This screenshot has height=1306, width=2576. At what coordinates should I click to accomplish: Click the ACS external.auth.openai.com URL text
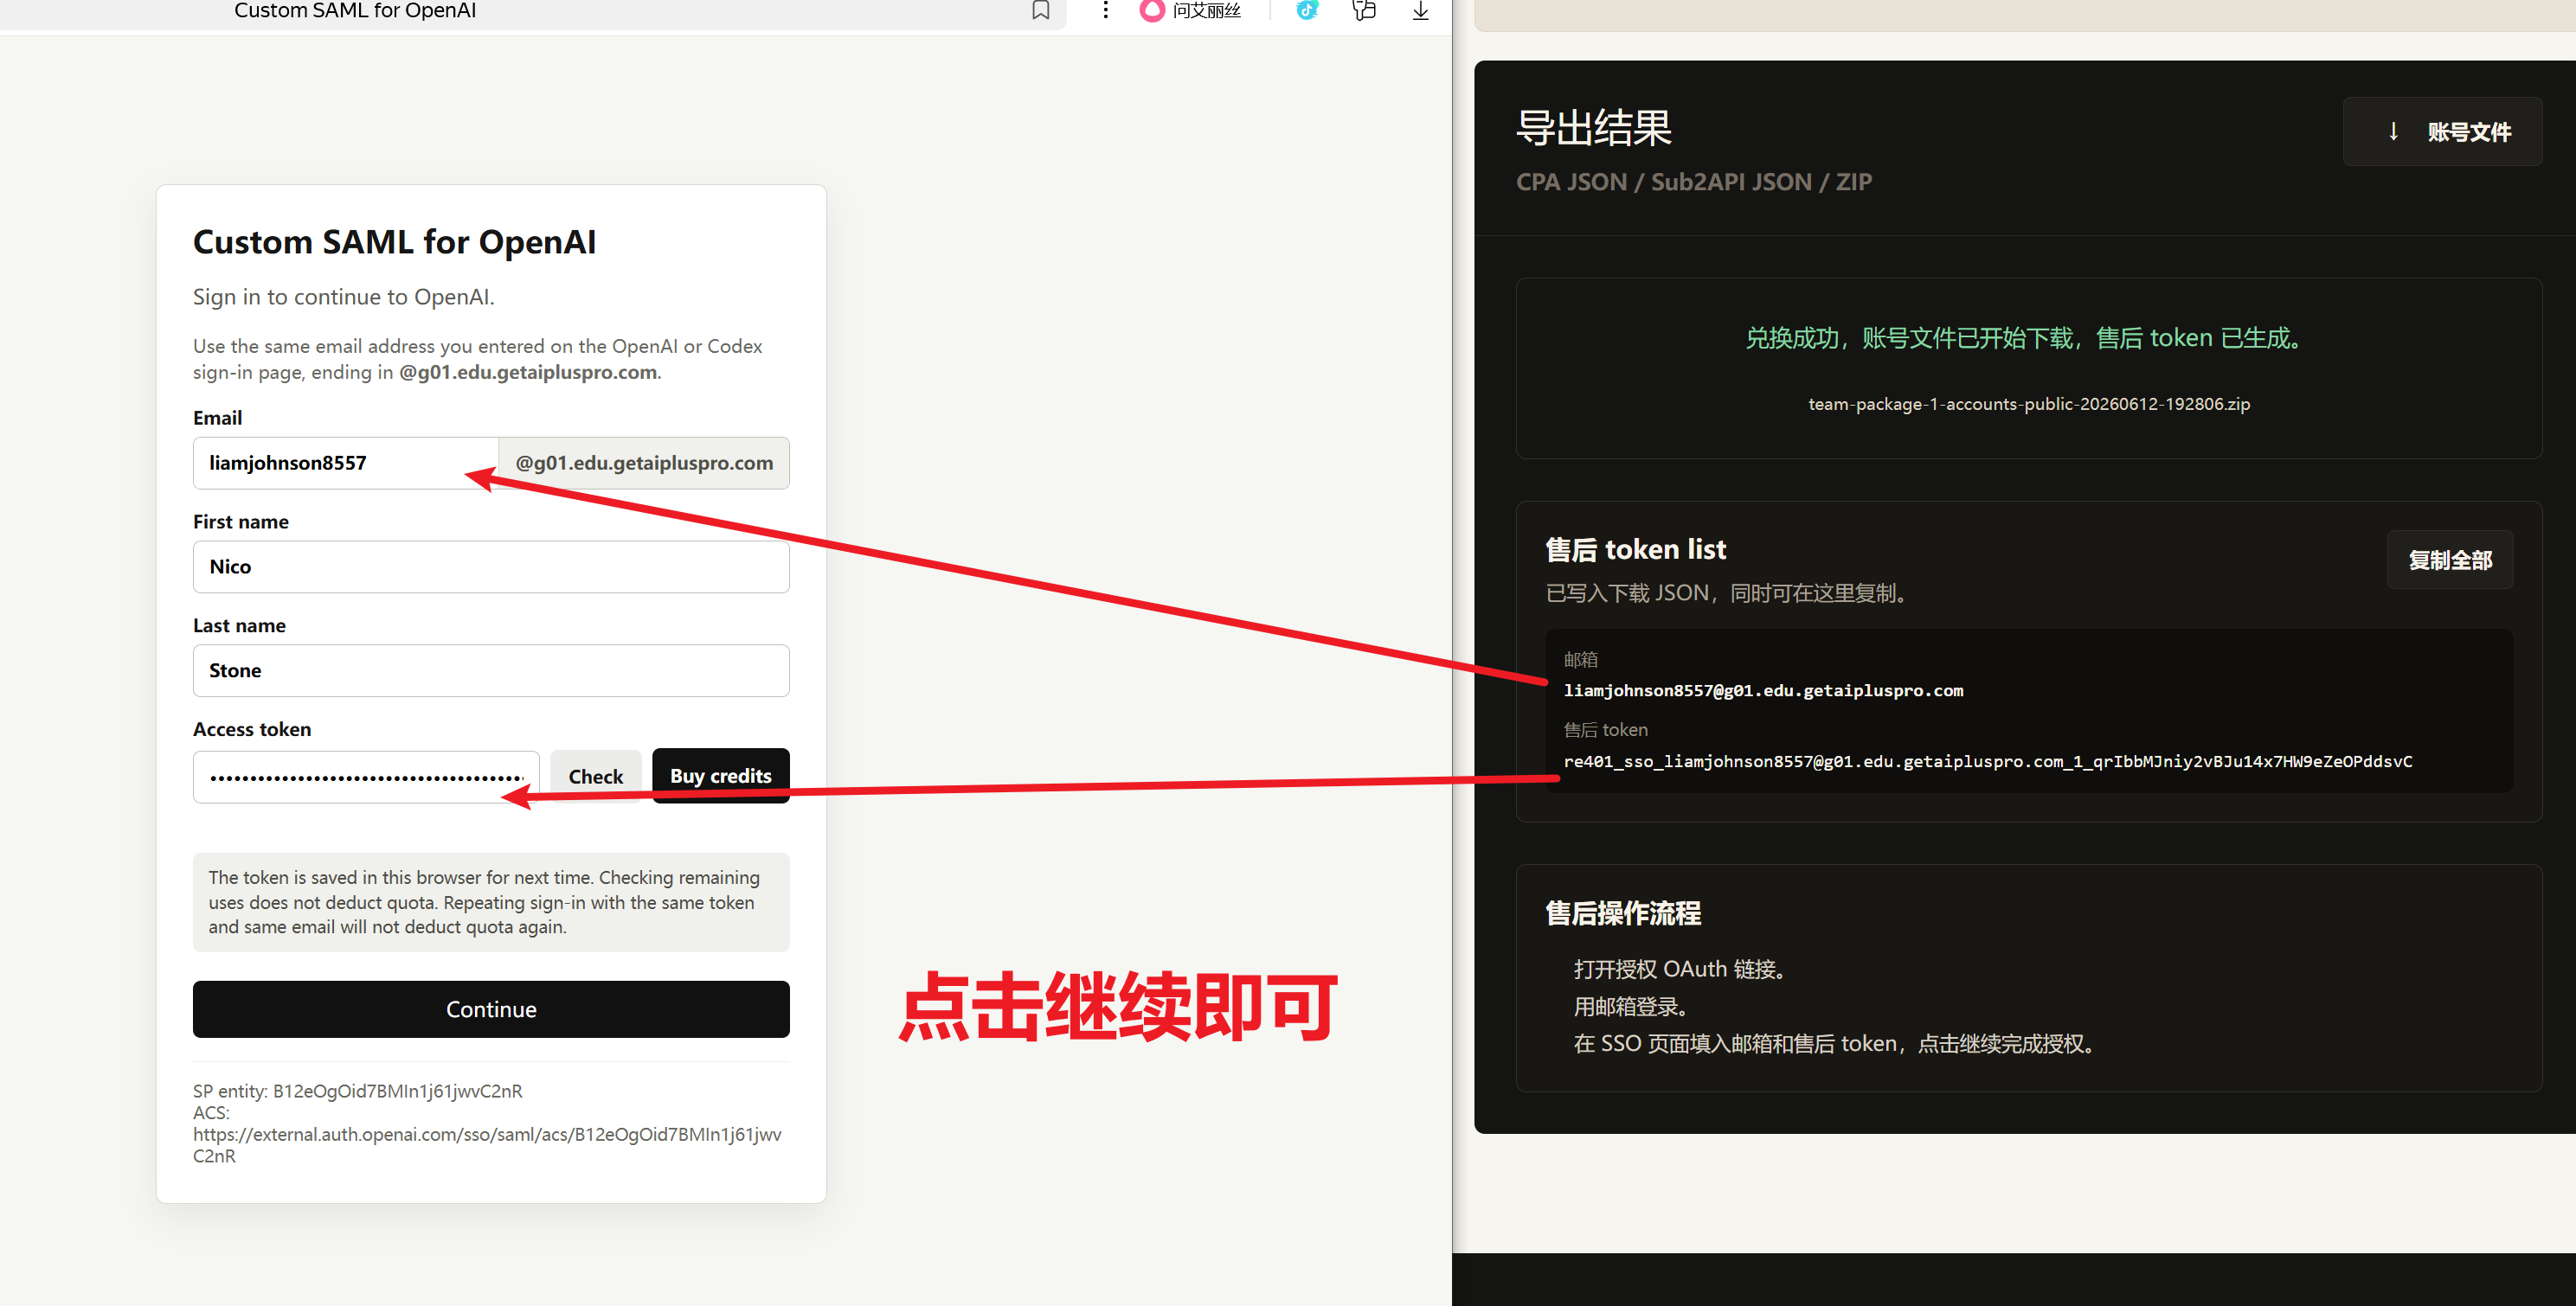pyautogui.click(x=487, y=1145)
